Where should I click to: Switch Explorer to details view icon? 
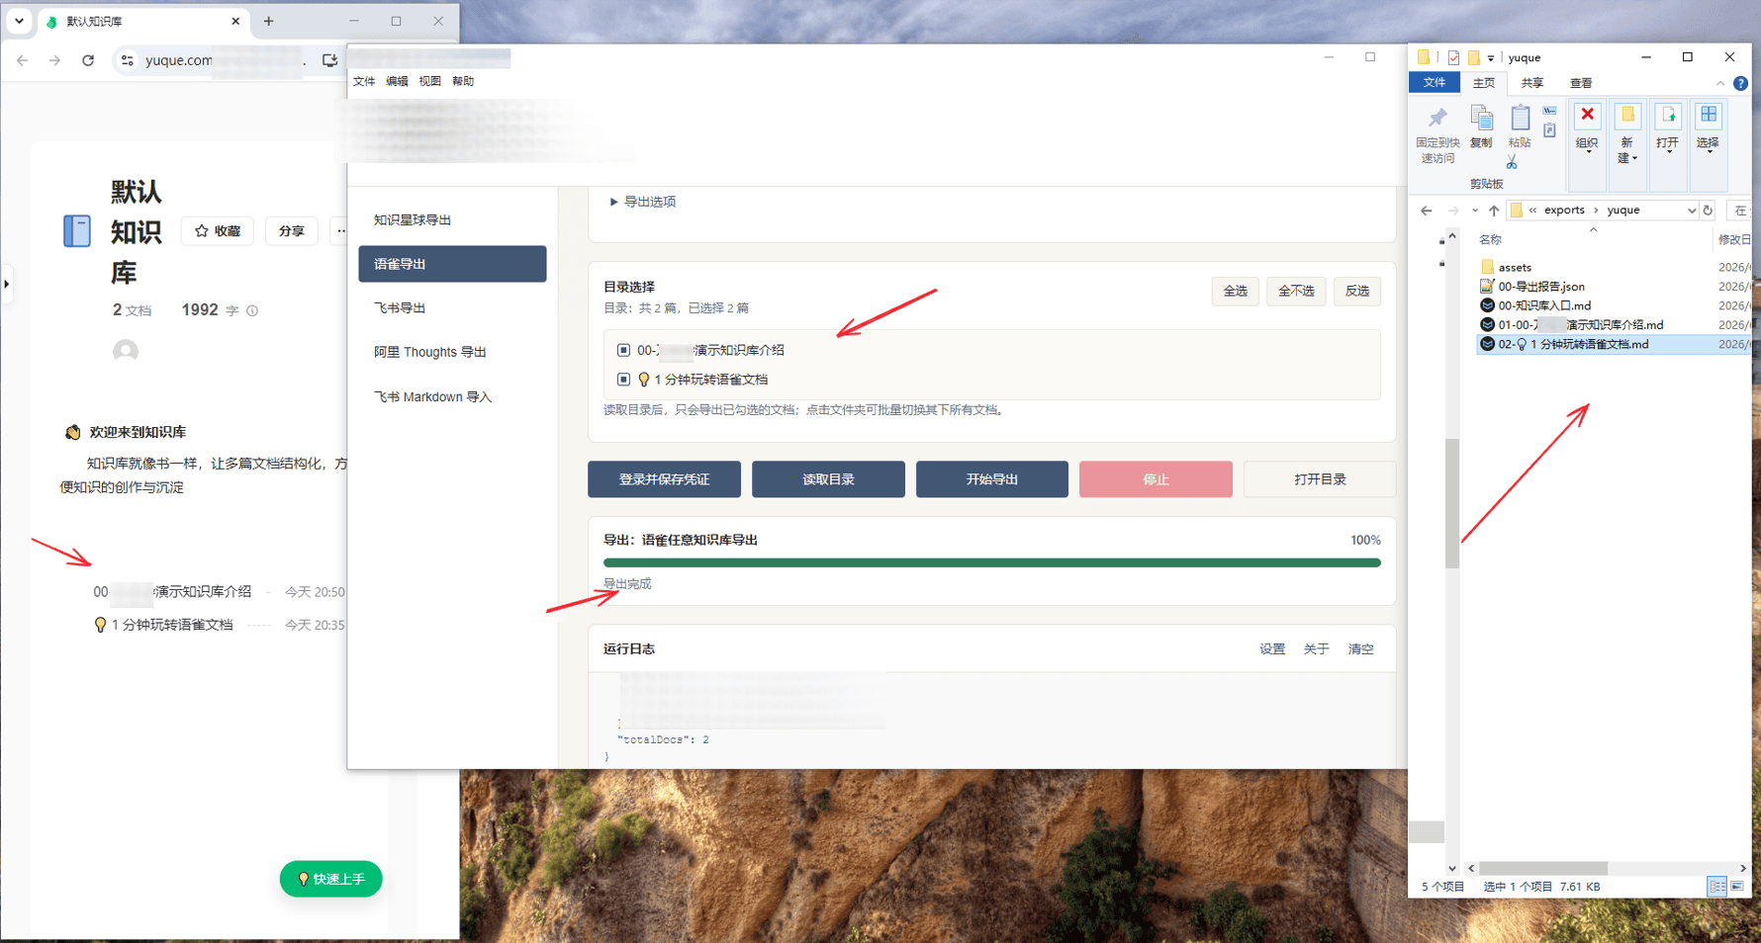[1717, 887]
